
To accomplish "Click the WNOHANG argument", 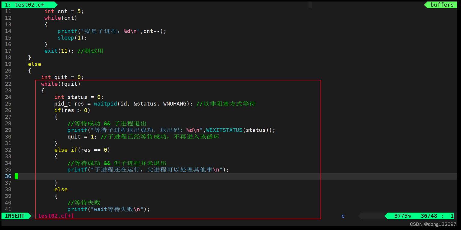I will [175, 104].
